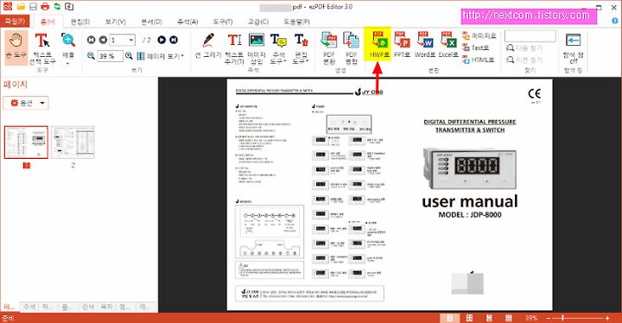Viewport: 622px width, 323px height.
Task: Click the save disk icon in title bar
Action: tap(34, 6)
